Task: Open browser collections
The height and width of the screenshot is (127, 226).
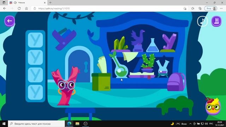Action: point(200,8)
